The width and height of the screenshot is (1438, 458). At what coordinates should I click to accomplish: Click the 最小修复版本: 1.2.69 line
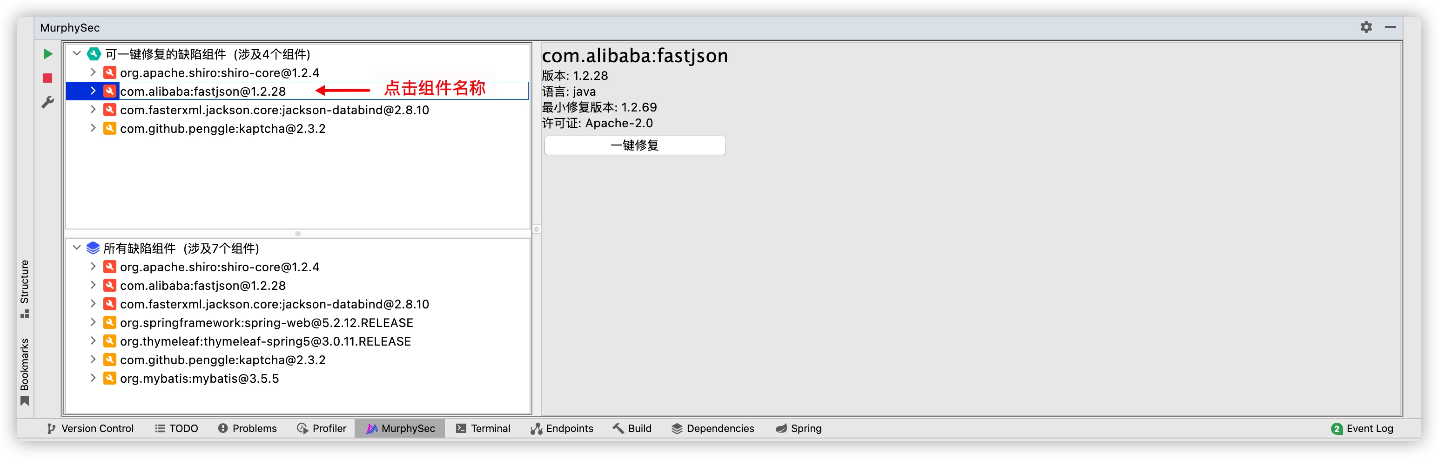599,107
